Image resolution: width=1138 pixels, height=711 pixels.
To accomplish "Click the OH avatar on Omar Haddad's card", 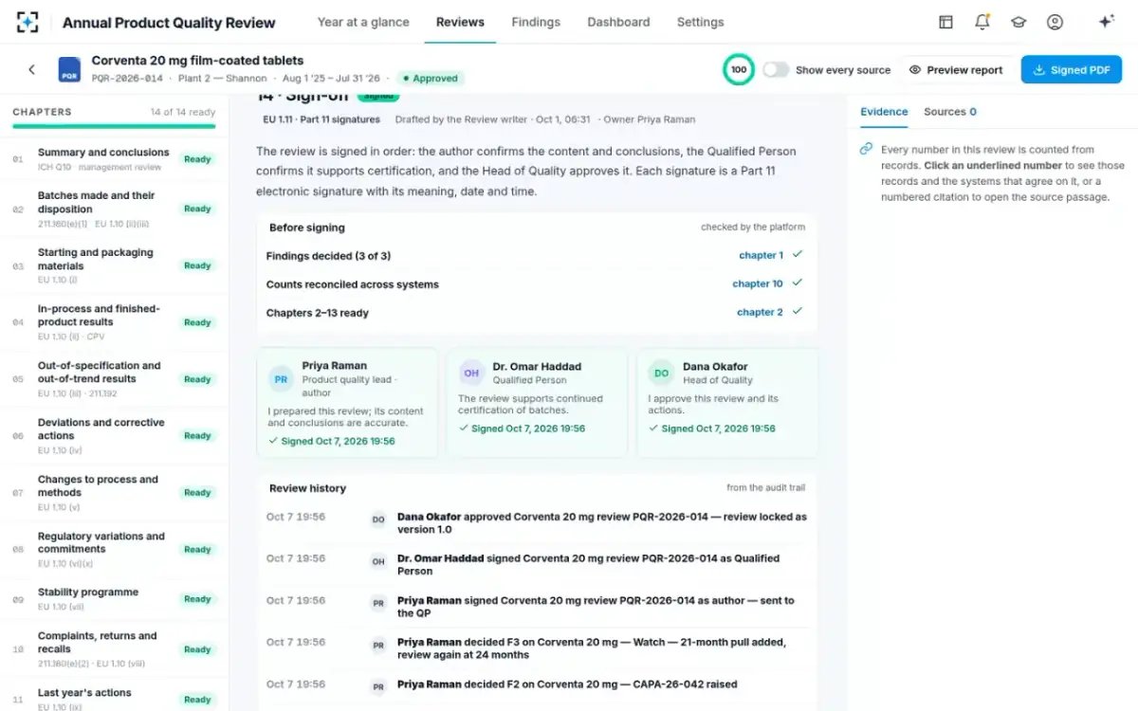I will point(471,374).
